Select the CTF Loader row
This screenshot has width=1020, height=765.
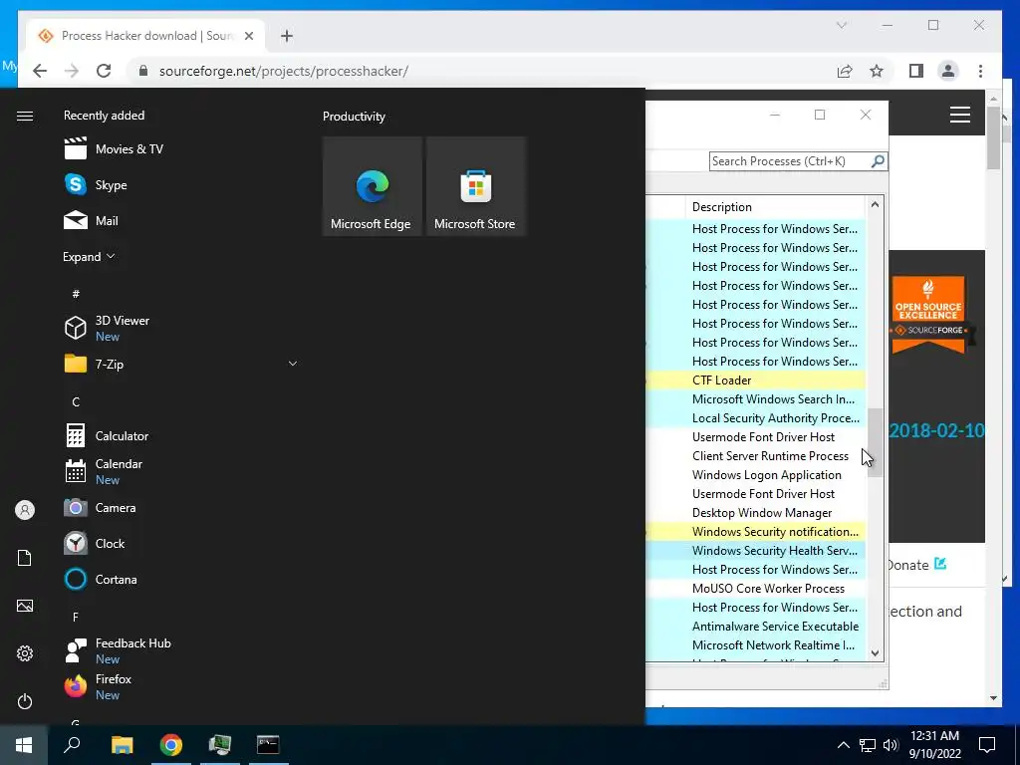[755, 380]
